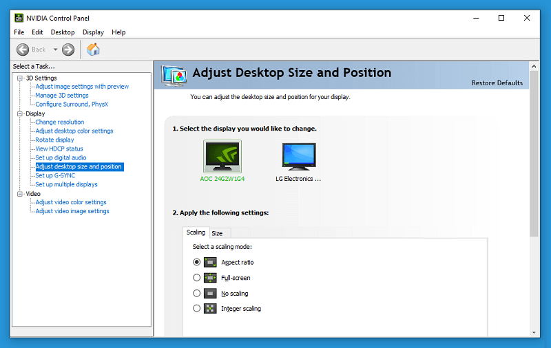This screenshot has height=348, width=551.
Task: Switch to the Scaling tab
Action: point(196,232)
